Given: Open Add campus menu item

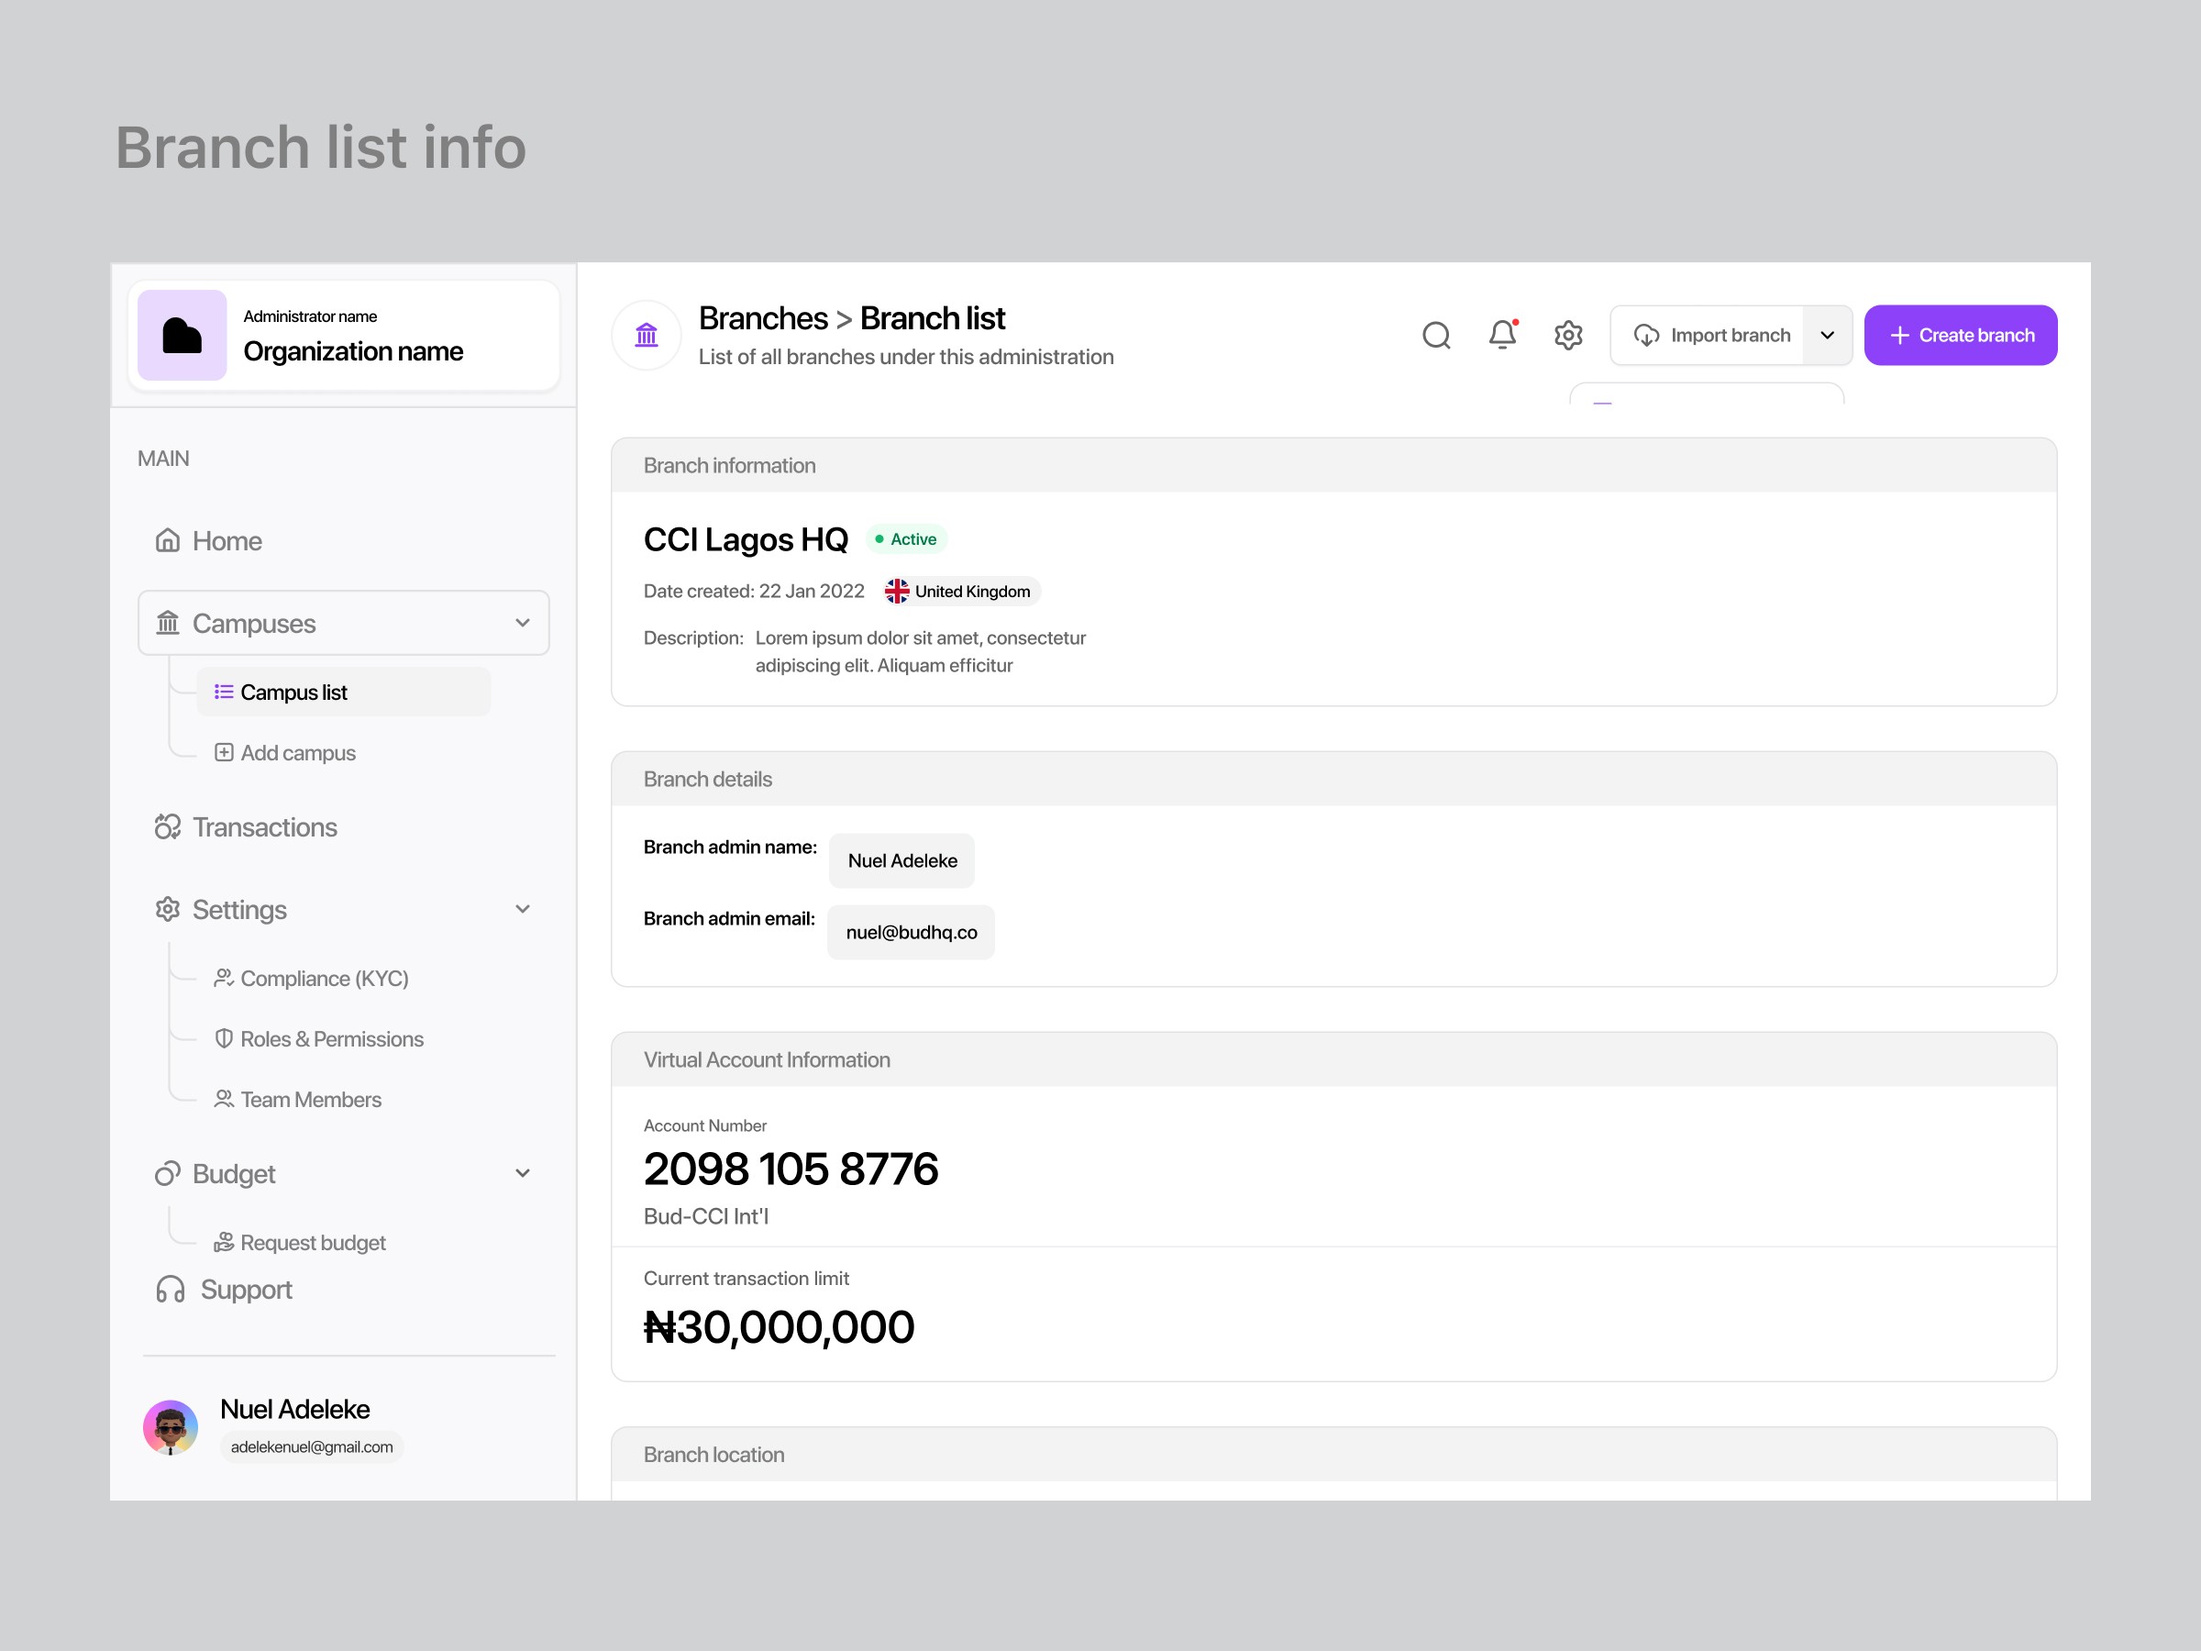Looking at the screenshot, I should [x=297, y=752].
